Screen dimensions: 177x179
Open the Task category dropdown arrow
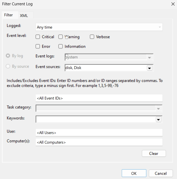tap(158, 108)
